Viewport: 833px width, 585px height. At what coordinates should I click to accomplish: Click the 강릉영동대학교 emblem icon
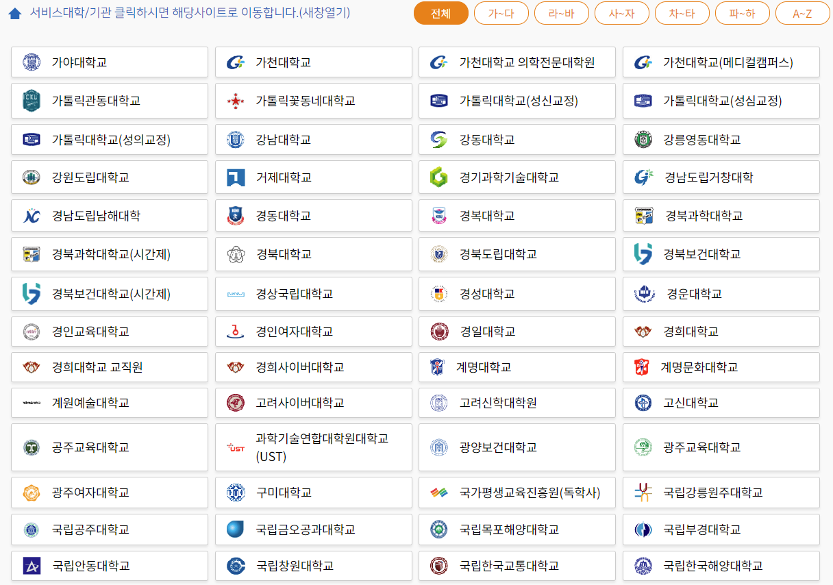click(x=643, y=140)
